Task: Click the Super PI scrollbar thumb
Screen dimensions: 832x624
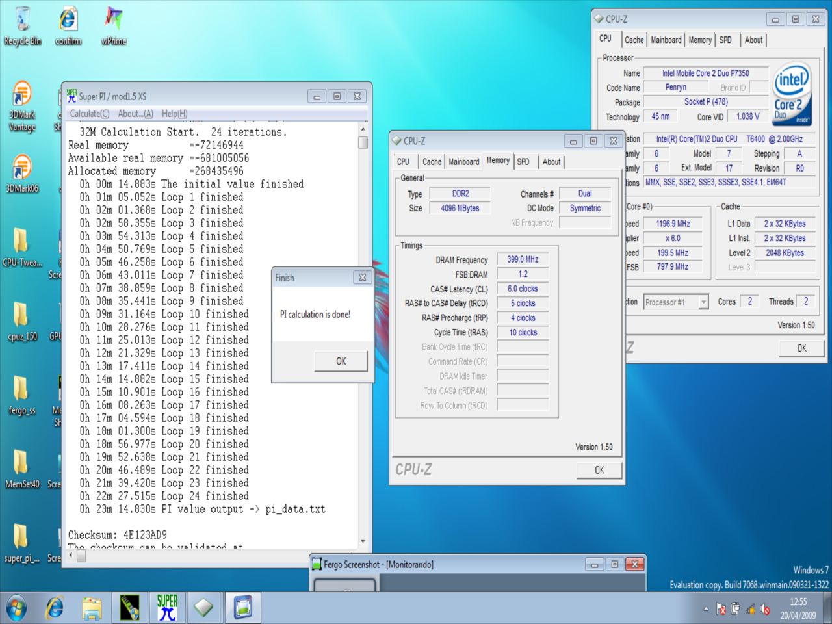Action: click(363, 142)
